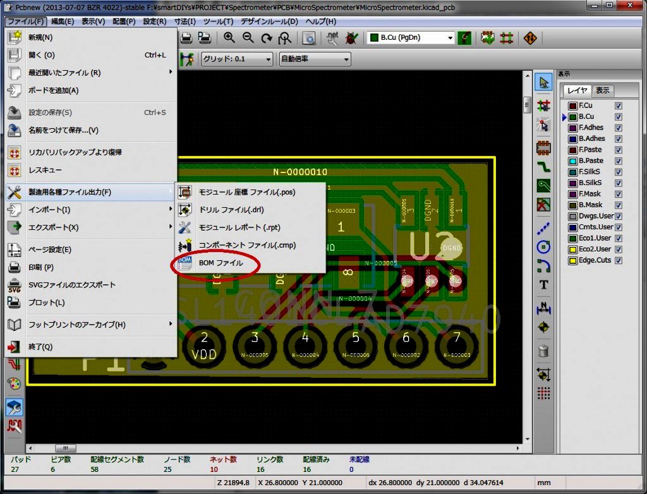
Task: Switch to the 表示 tab in layers panel
Action: pos(603,90)
